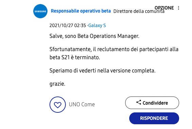
Task: Like the post with the heart icon
Action: (x=58, y=105)
